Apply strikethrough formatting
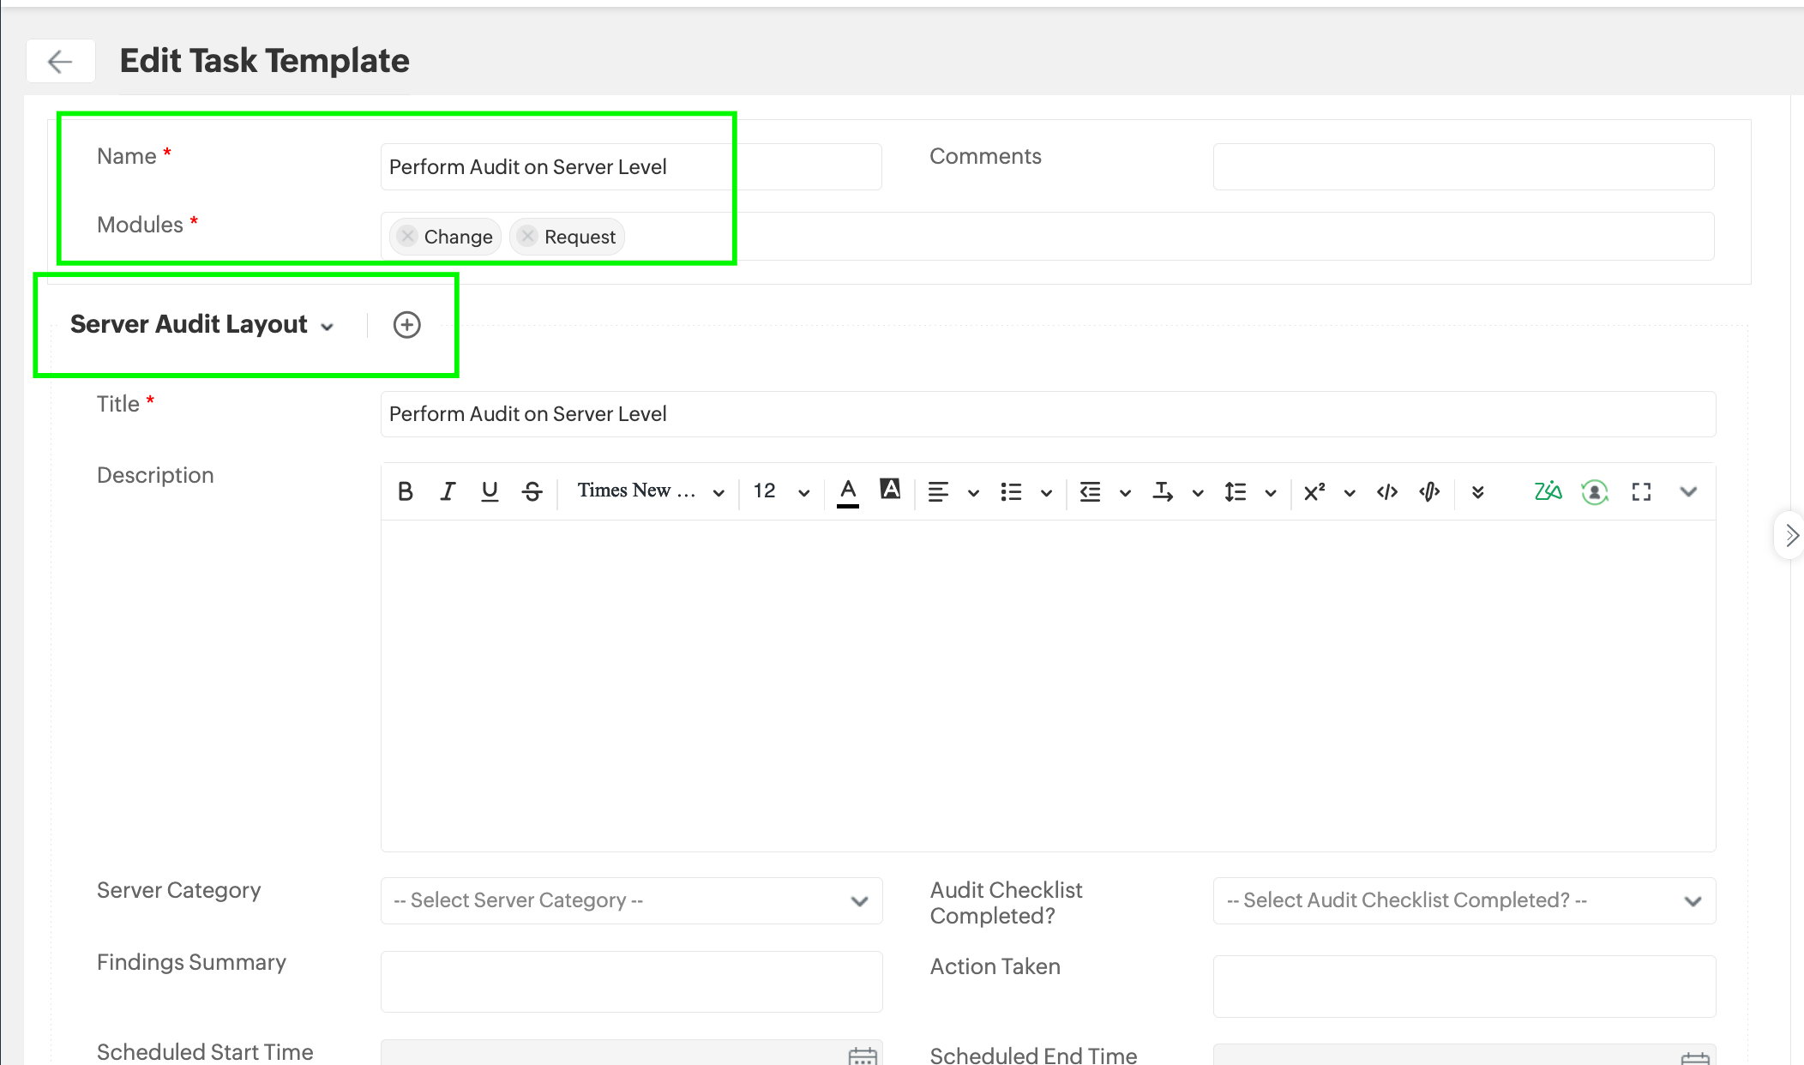Image resolution: width=1804 pixels, height=1065 pixels. pyautogui.click(x=532, y=491)
